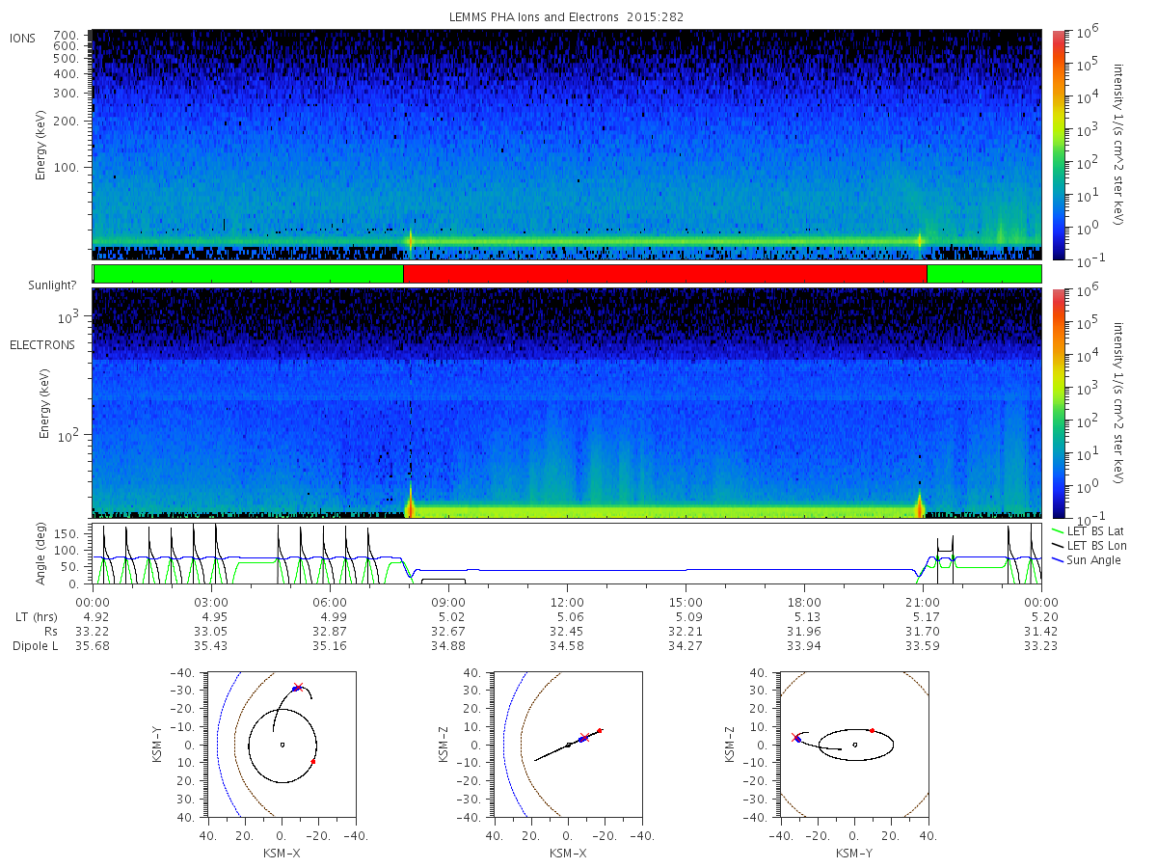This screenshot has height=868, width=1157.
Task: Click the ELECTRONS panel label
Action: (x=42, y=344)
